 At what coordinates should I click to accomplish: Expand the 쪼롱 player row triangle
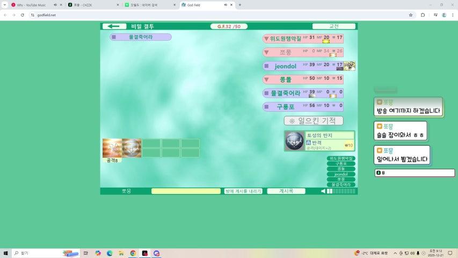coord(266,53)
